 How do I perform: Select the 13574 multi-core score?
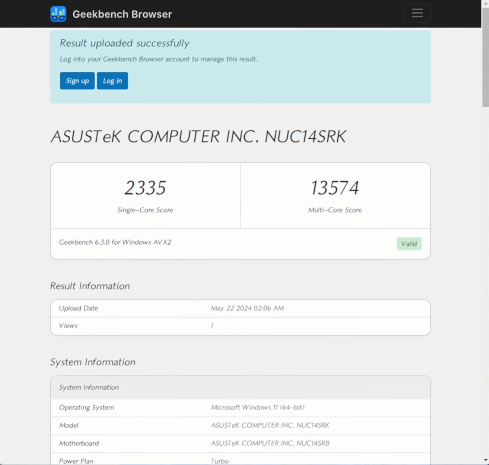pyautogui.click(x=335, y=188)
